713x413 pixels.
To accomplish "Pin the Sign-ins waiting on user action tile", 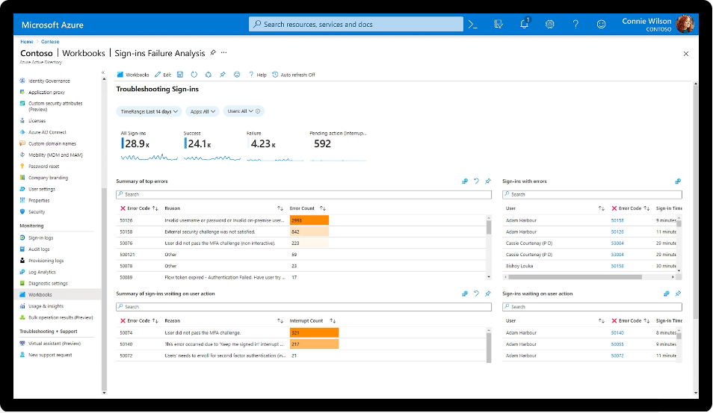I will click(x=678, y=294).
